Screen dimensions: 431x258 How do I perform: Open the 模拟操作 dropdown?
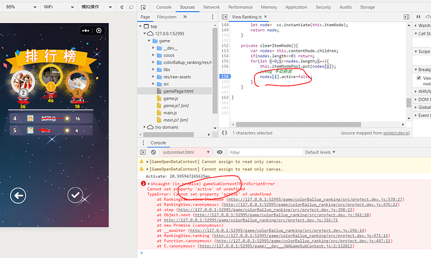pyautogui.click(x=96, y=7)
